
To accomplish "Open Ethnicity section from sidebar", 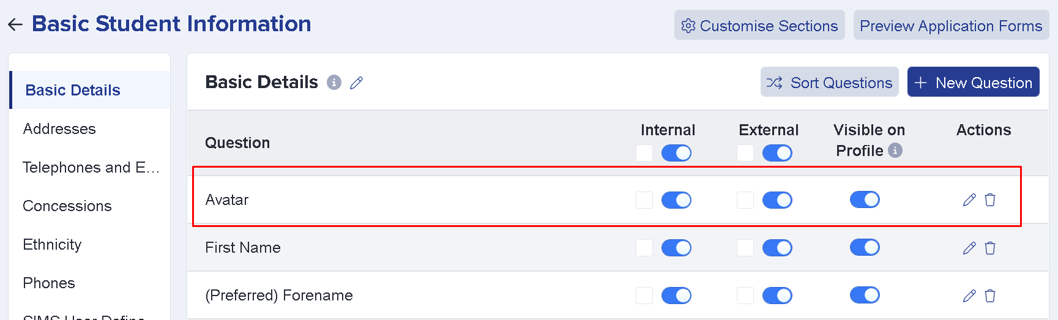I will pyautogui.click(x=52, y=245).
